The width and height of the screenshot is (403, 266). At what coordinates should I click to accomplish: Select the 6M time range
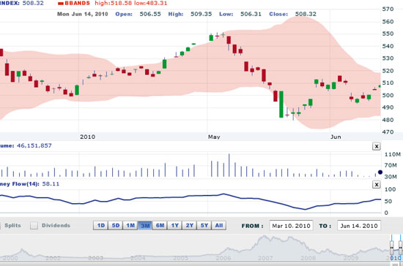[160, 226]
